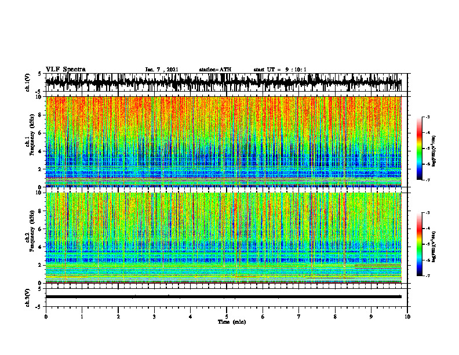Click inside the ch.2 spectrogram panel
This screenshot has width=459, height=355.
coord(223,238)
